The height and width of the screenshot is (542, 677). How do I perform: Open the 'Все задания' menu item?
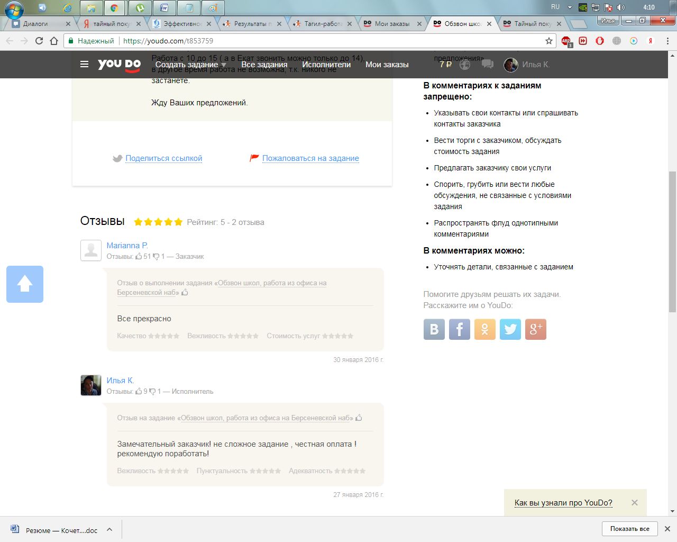coord(264,65)
